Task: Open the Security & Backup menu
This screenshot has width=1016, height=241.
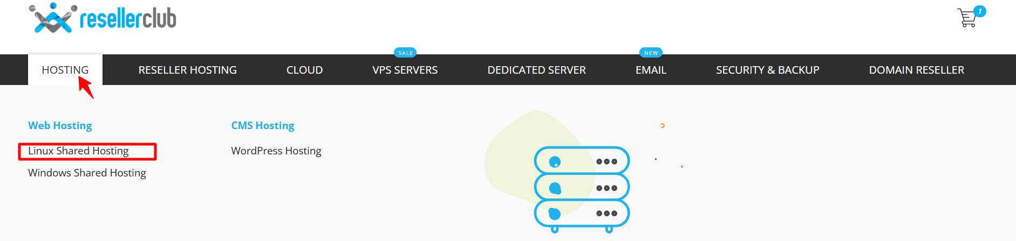Action: pyautogui.click(x=768, y=70)
